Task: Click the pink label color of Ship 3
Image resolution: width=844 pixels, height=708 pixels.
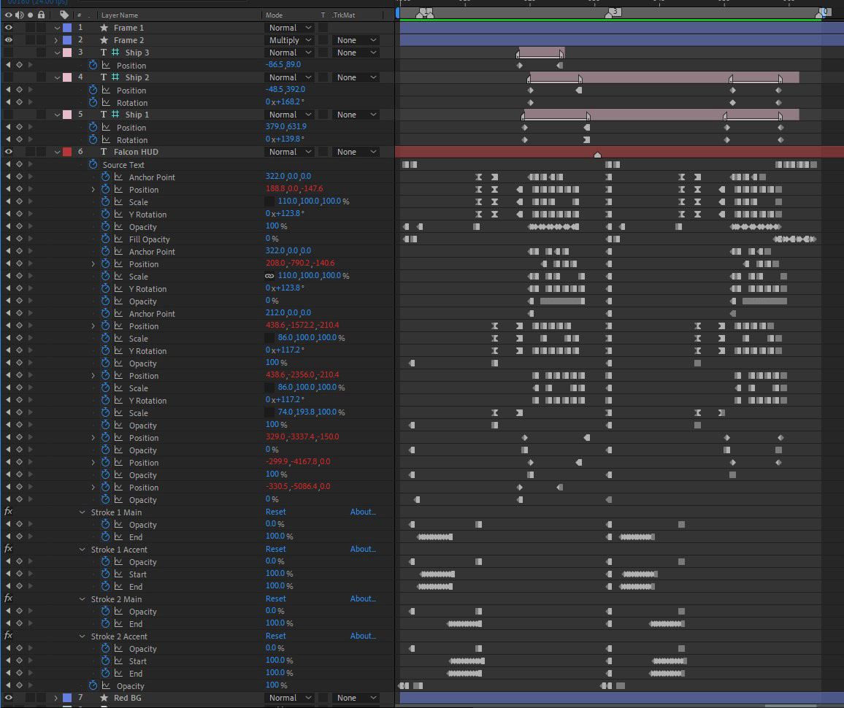Action: point(67,52)
